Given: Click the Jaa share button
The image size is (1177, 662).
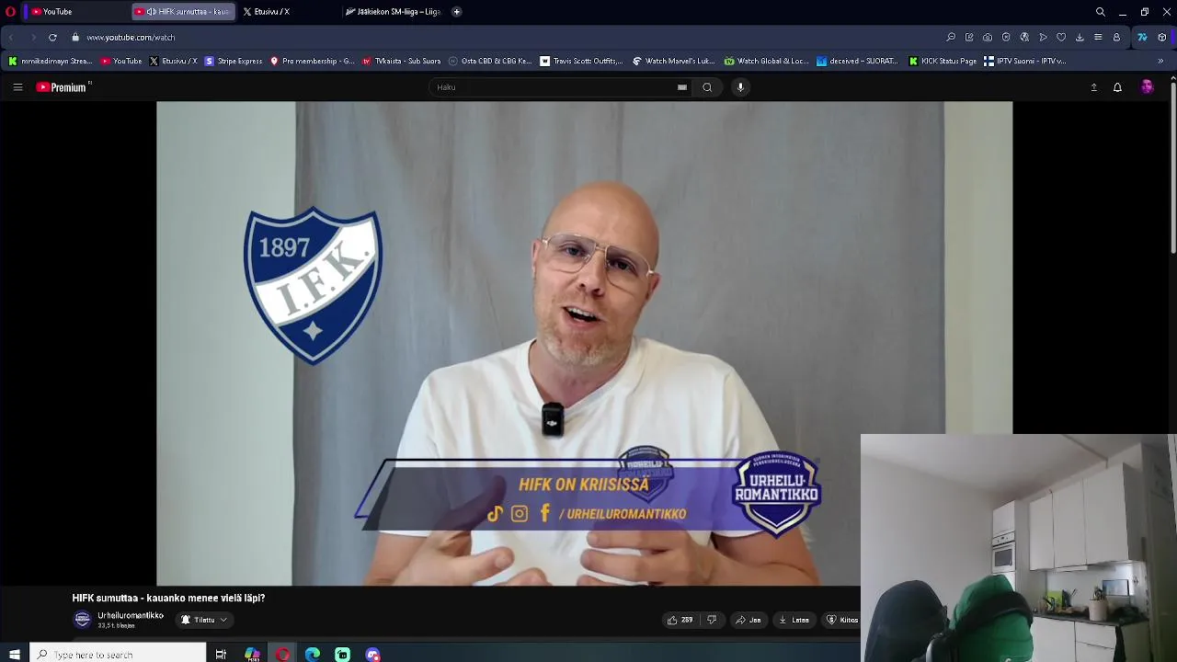Looking at the screenshot, I should 748,620.
